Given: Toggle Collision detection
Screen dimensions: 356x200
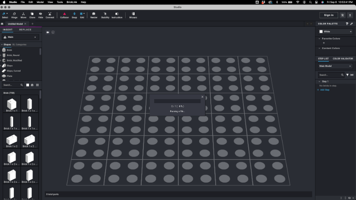Looking at the screenshot, I should tap(64, 15).
